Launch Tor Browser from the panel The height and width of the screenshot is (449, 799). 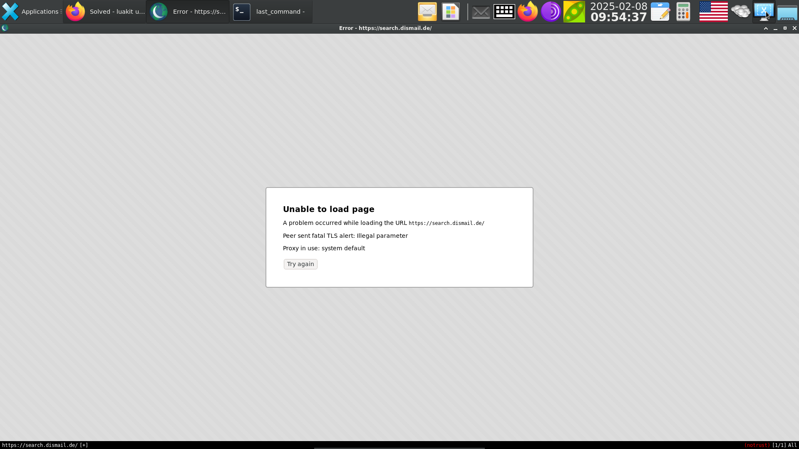(551, 12)
